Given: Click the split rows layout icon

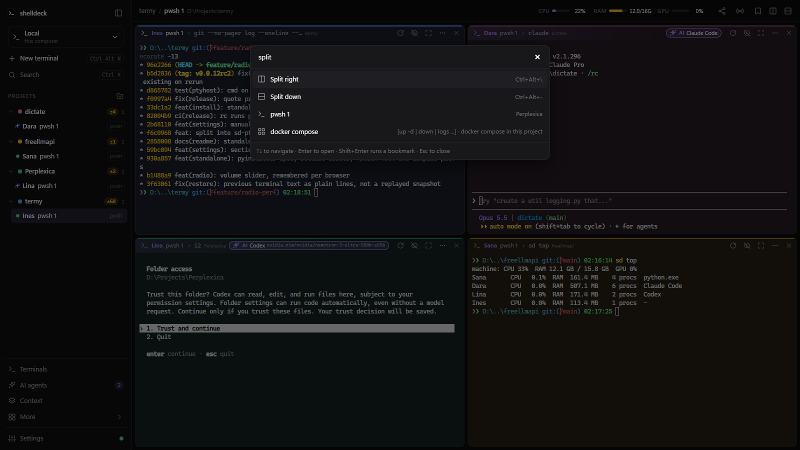Looking at the screenshot, I should point(788,11).
